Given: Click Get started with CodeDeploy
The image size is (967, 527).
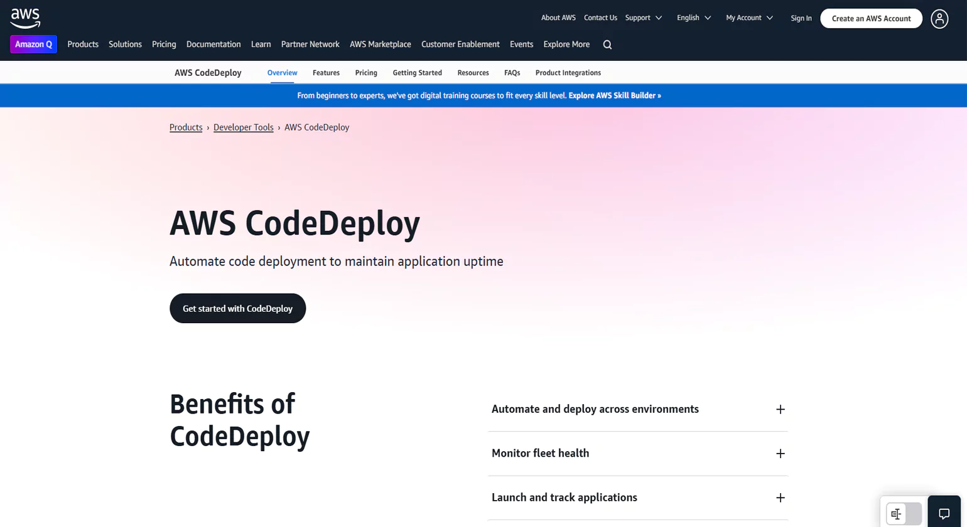Looking at the screenshot, I should (237, 308).
